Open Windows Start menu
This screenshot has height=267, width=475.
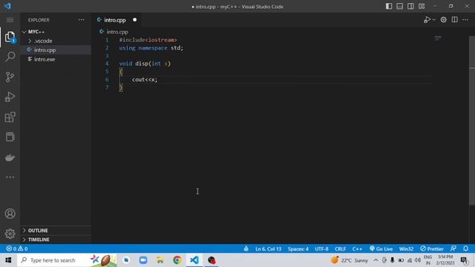pyautogui.click(x=8, y=260)
